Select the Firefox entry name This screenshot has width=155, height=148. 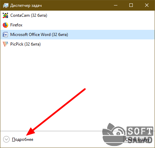[16, 25]
